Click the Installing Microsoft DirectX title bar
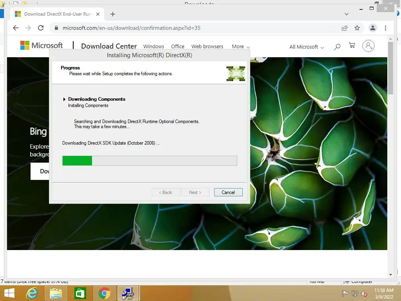This screenshot has width=401, height=301. (x=149, y=55)
